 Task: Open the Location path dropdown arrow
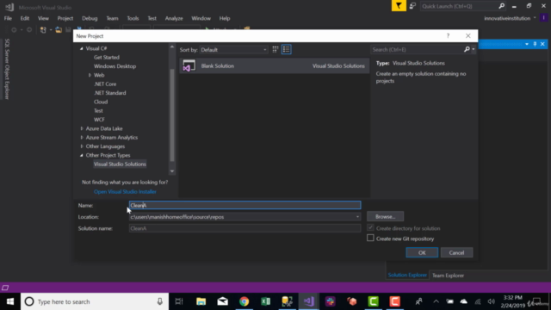357,217
